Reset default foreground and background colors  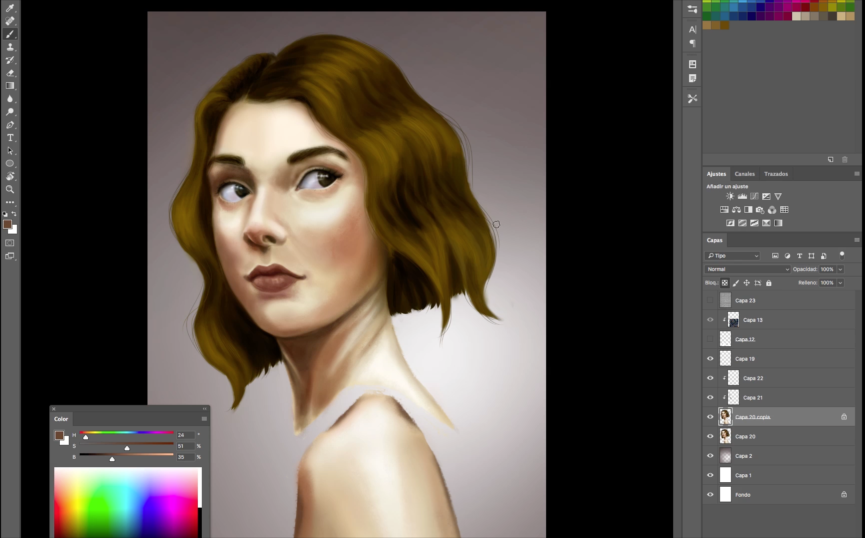(5, 214)
